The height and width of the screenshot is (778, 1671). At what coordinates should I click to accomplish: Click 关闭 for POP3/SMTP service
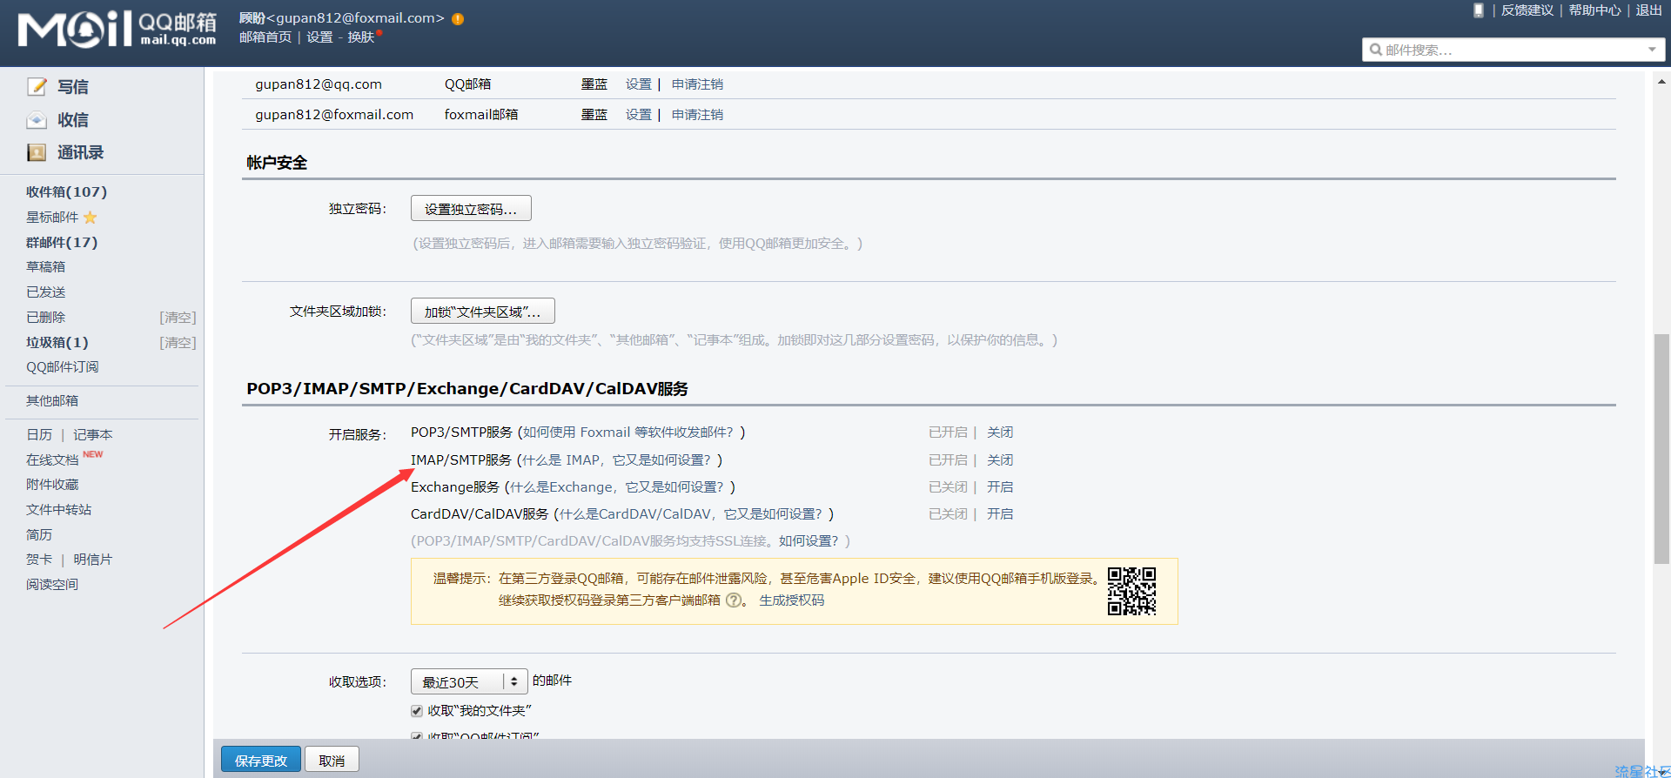point(1000,433)
